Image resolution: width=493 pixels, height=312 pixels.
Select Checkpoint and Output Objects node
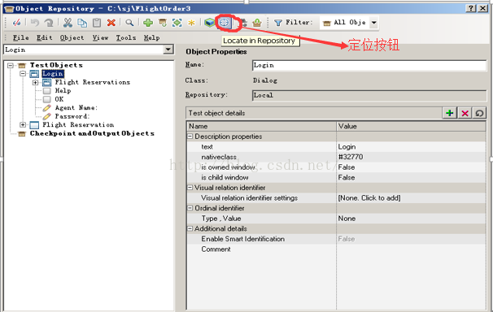click(92, 133)
